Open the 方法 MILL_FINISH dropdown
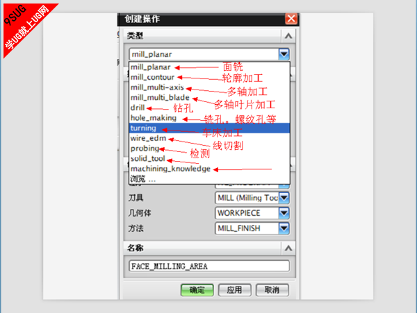This screenshot has height=313, width=417. click(284, 228)
